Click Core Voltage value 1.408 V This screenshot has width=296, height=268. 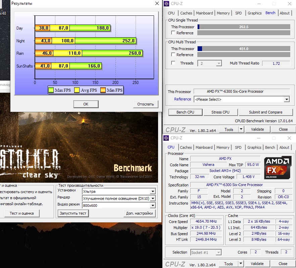(x=248, y=177)
